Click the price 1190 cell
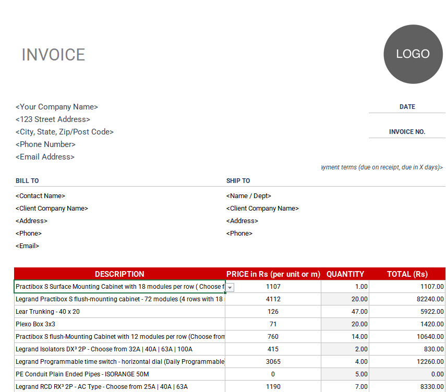This screenshot has height=392, width=446. [x=273, y=386]
